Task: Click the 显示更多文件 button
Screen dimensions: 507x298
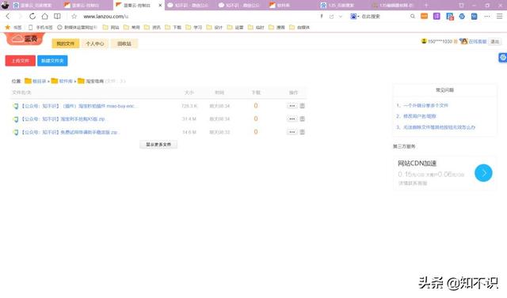Action: (158, 145)
